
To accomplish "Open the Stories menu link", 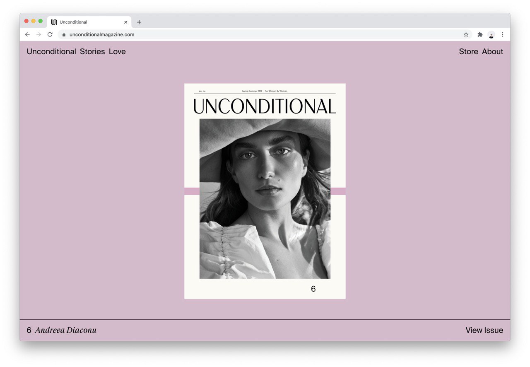I will point(92,51).
